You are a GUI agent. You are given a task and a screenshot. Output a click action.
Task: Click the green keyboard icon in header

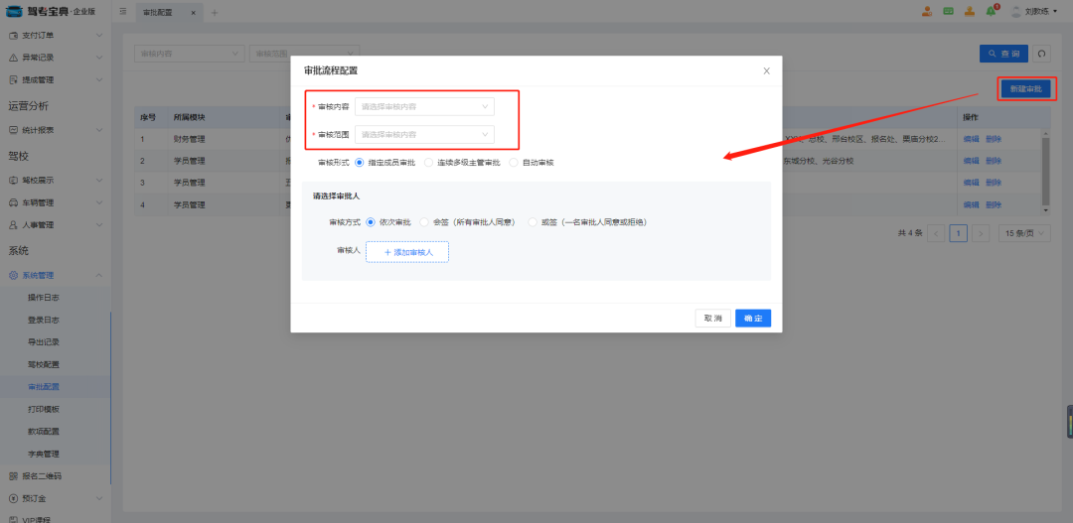[949, 11]
